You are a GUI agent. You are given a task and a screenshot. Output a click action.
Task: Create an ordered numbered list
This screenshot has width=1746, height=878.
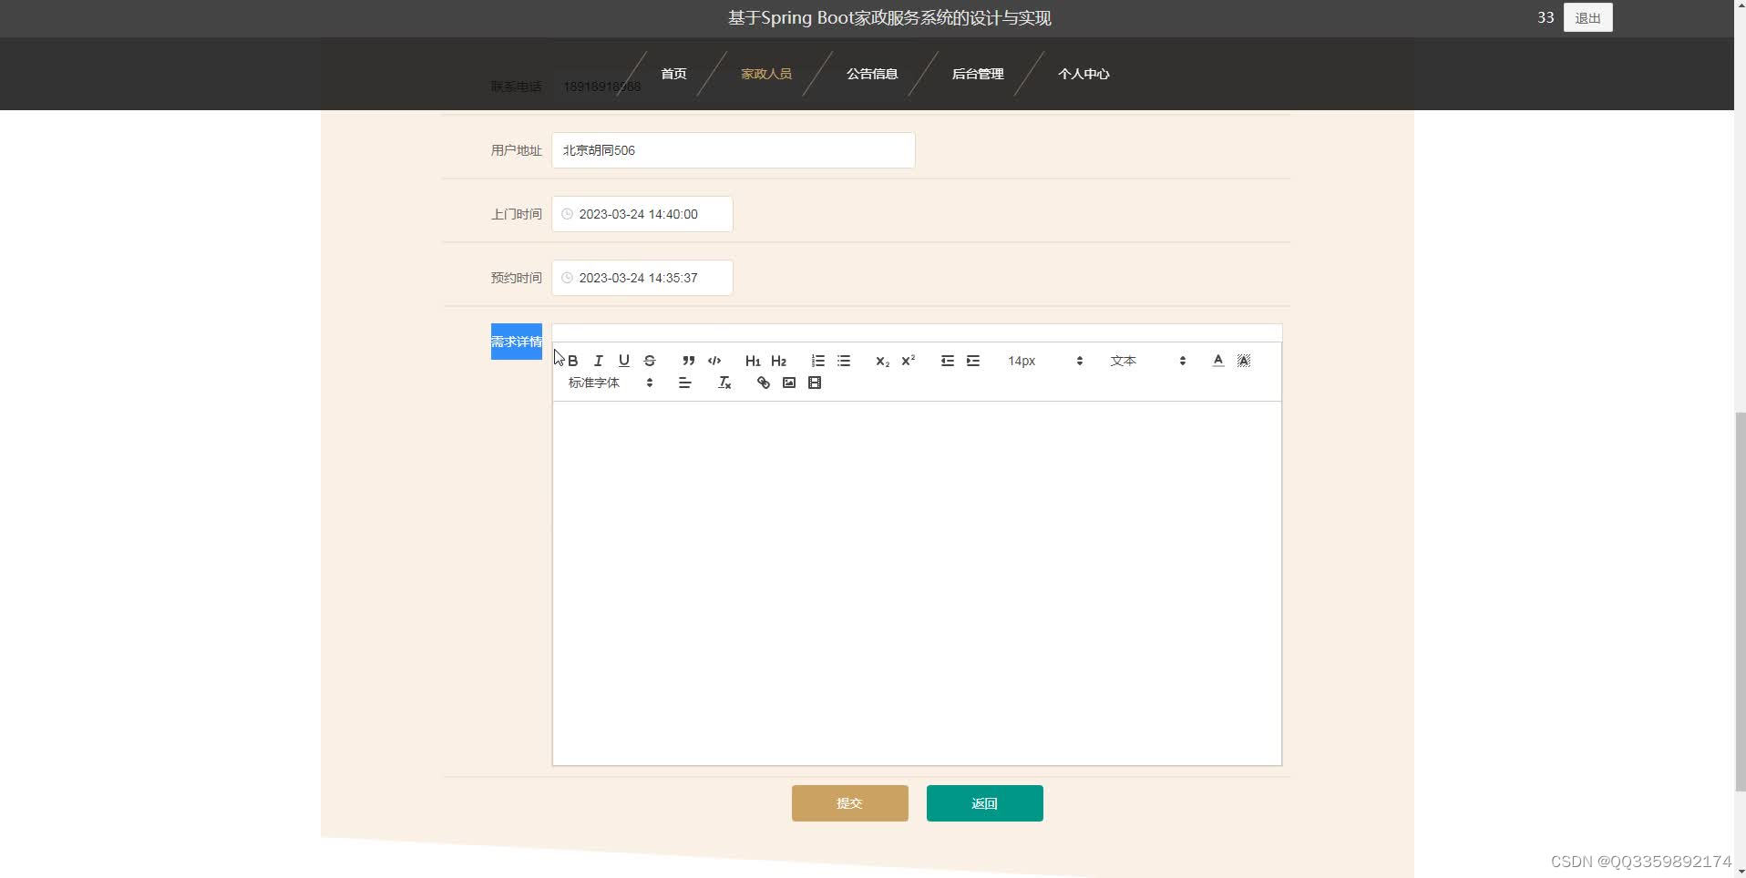(818, 361)
